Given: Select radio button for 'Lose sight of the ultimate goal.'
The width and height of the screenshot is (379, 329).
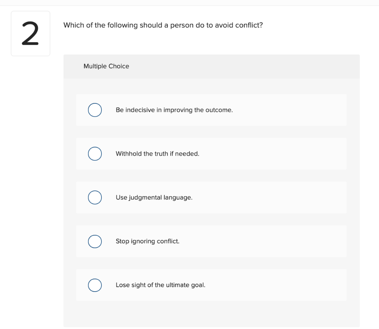Looking at the screenshot, I should (x=95, y=285).
